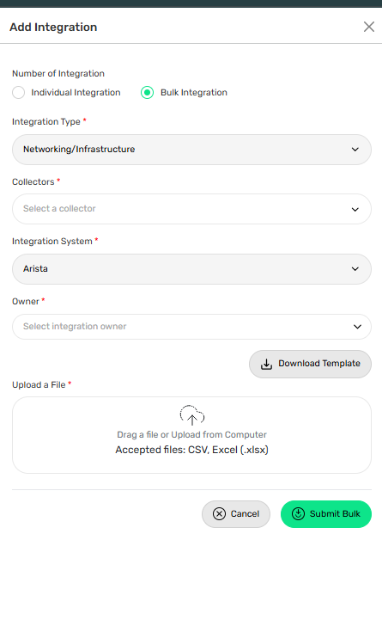Open the Select integration owner dropdown
Viewport: 382px width, 632px height.
click(191, 327)
